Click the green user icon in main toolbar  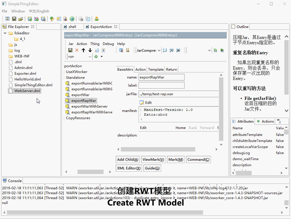coord(97,19)
